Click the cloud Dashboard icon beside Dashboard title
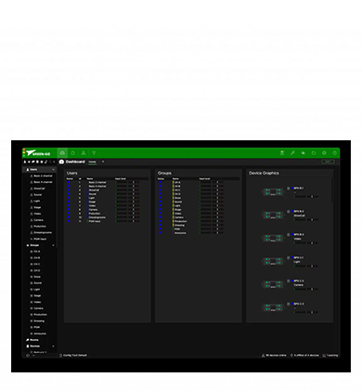Screen dimensions: 362x391 point(61,162)
